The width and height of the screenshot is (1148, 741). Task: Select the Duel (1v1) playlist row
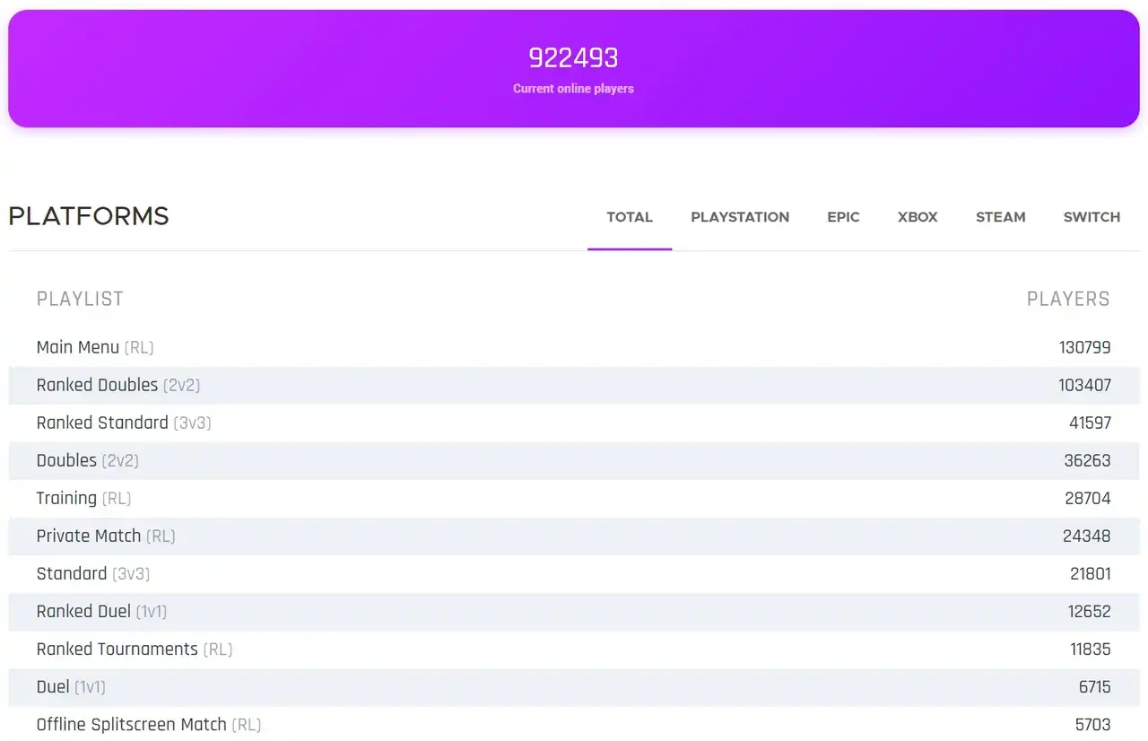pyautogui.click(x=574, y=686)
